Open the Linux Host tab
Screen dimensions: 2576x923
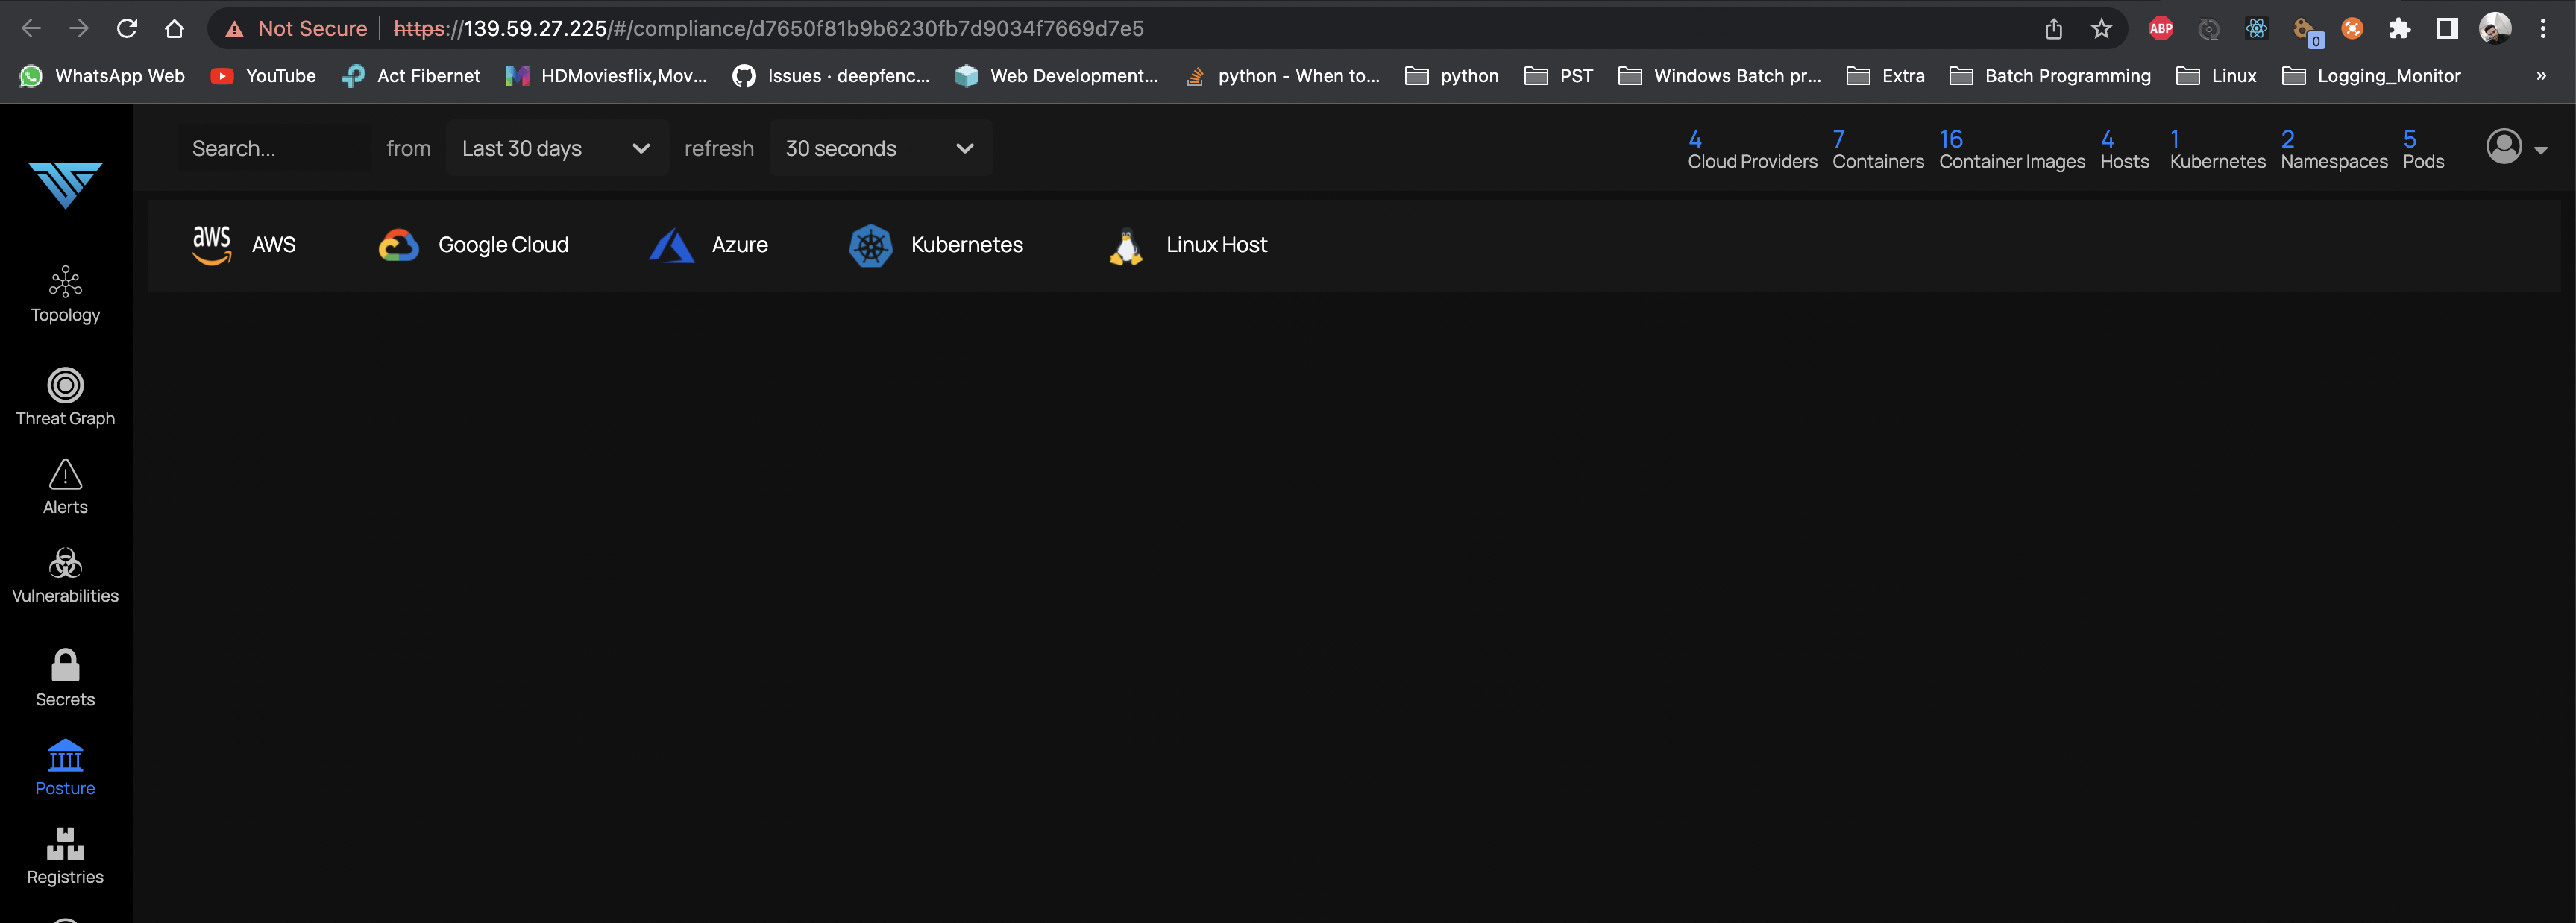pyautogui.click(x=1188, y=245)
